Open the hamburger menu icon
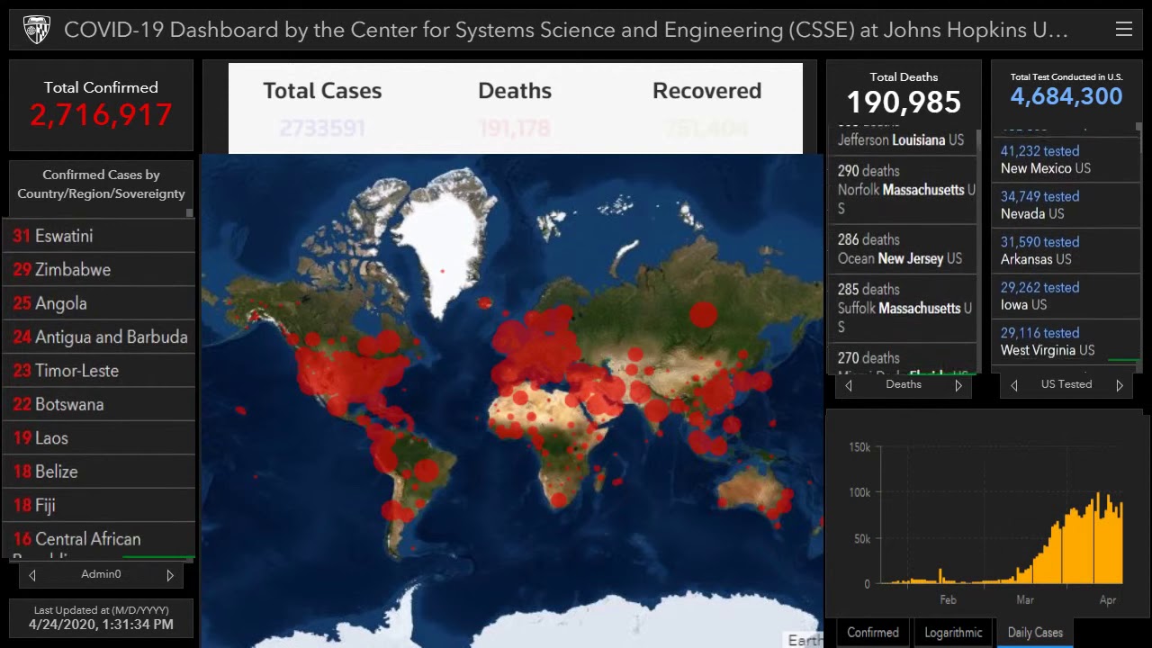Screen dimensions: 1152x648 tap(1123, 30)
